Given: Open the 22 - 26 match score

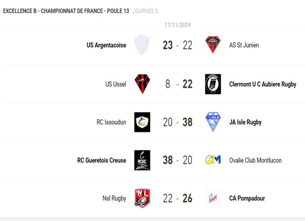Looking at the screenshot, I should tap(177, 198).
